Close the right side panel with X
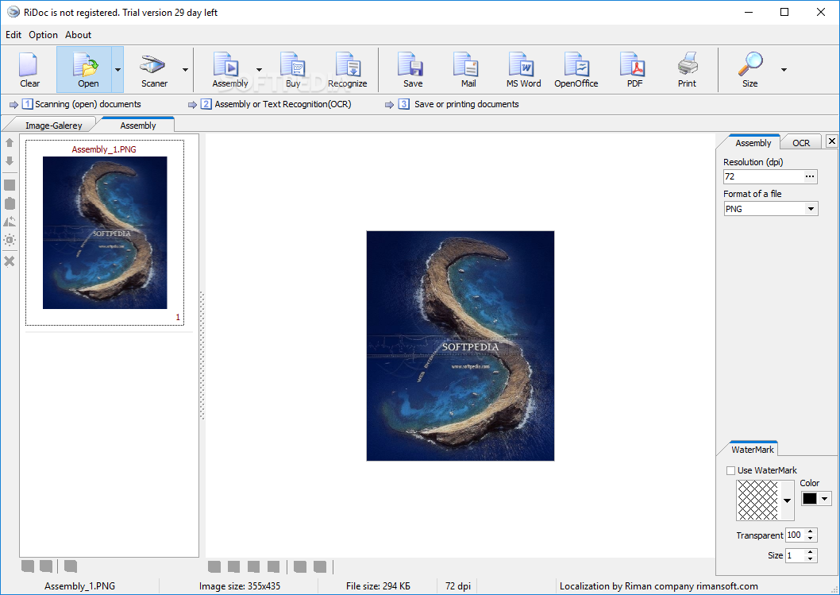The height and width of the screenshot is (595, 840). [x=831, y=141]
